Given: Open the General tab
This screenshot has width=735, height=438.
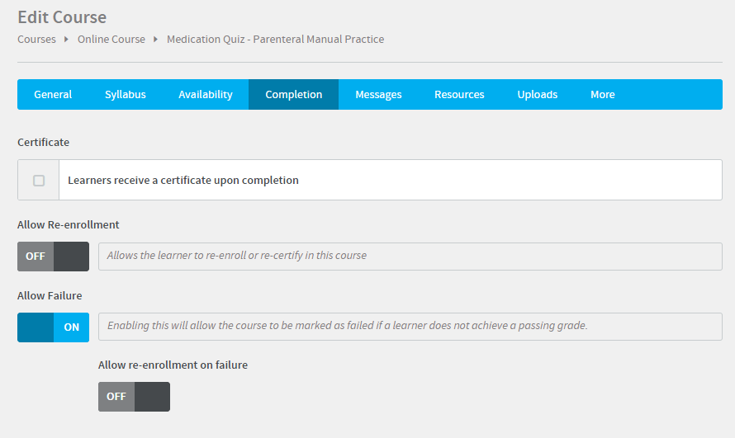Looking at the screenshot, I should coord(53,95).
